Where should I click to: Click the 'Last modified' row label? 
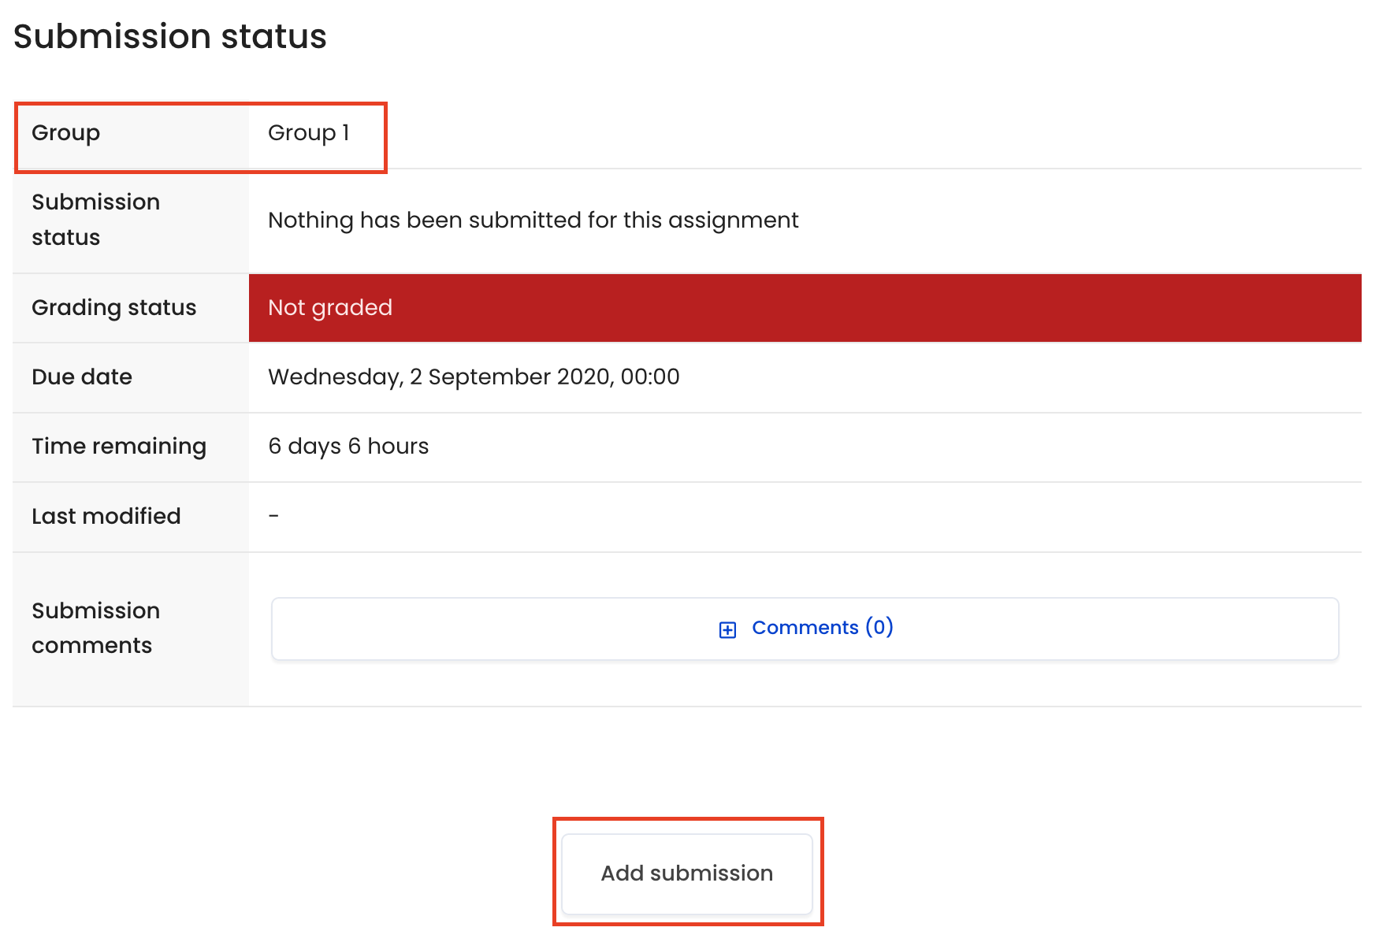click(106, 516)
